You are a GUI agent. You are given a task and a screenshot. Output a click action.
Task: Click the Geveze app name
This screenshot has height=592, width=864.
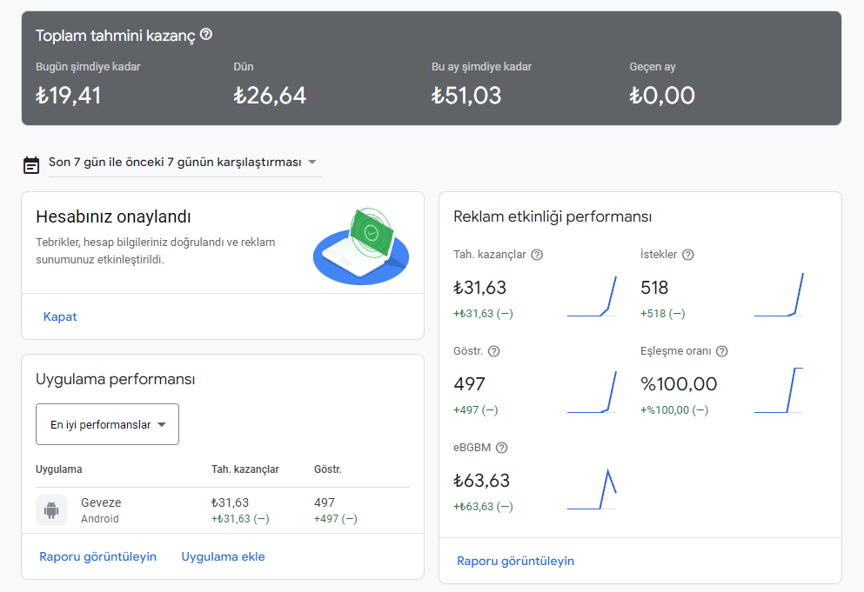point(101,502)
